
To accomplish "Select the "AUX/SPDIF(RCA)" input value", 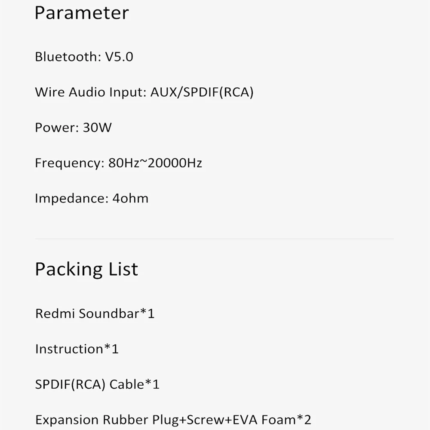I will point(202,92).
